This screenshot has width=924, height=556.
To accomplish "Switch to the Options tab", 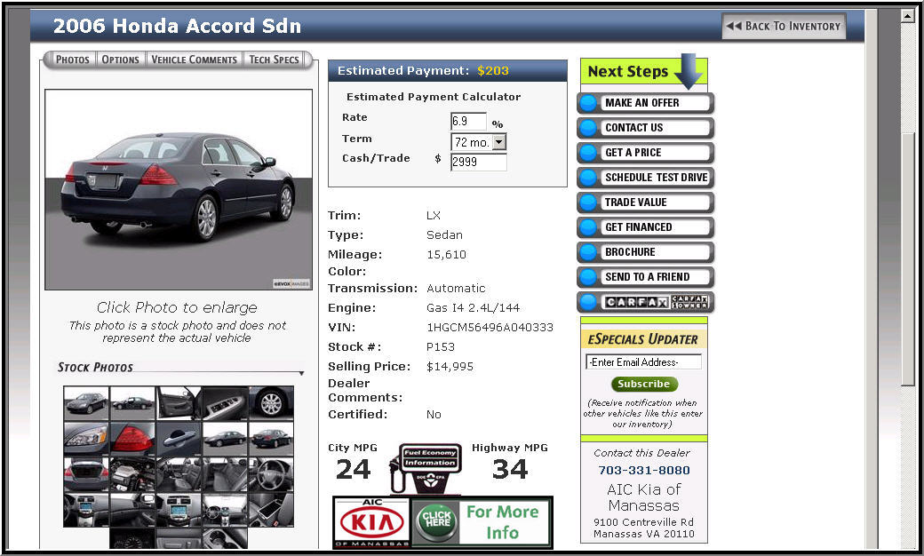I will (120, 60).
